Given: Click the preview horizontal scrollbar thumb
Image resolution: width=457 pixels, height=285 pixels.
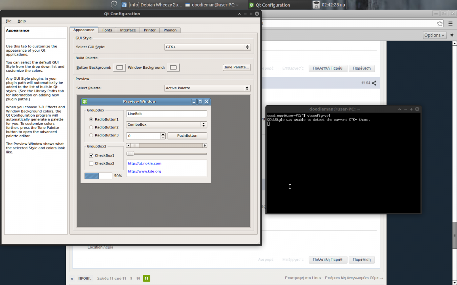Looking at the screenshot, I should (x=136, y=146).
